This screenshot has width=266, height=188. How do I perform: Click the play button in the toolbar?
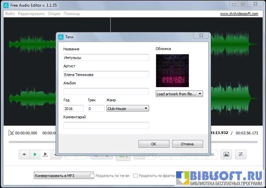(35, 154)
